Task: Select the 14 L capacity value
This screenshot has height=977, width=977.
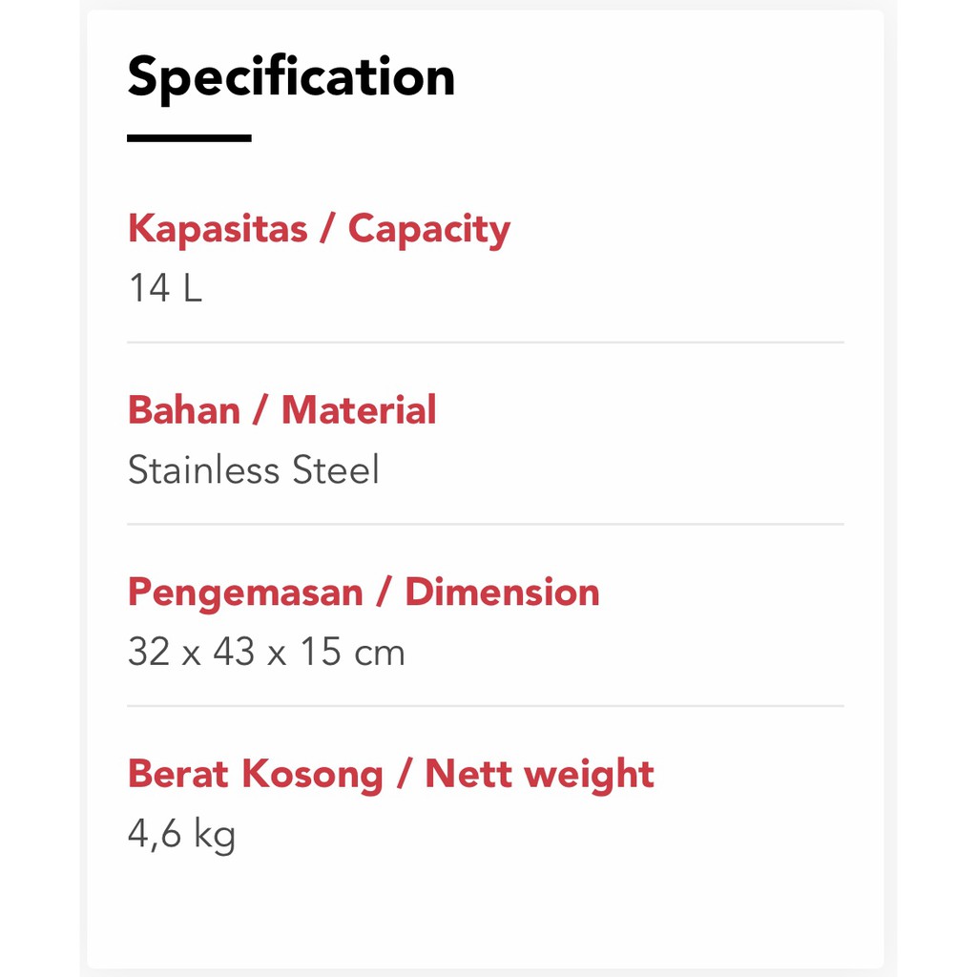Action: [165, 287]
